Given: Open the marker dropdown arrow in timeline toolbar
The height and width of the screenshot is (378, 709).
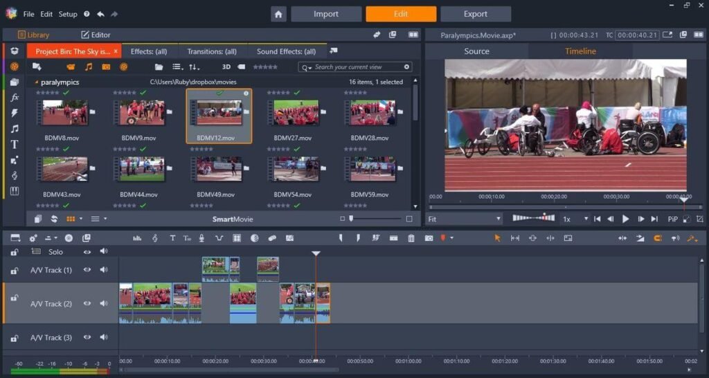Looking at the screenshot, I should [x=451, y=238].
